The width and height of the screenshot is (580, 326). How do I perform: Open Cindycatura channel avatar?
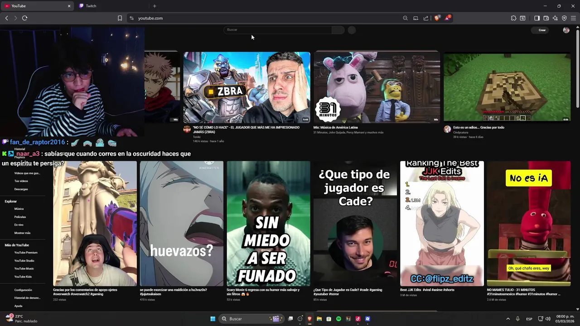447,129
